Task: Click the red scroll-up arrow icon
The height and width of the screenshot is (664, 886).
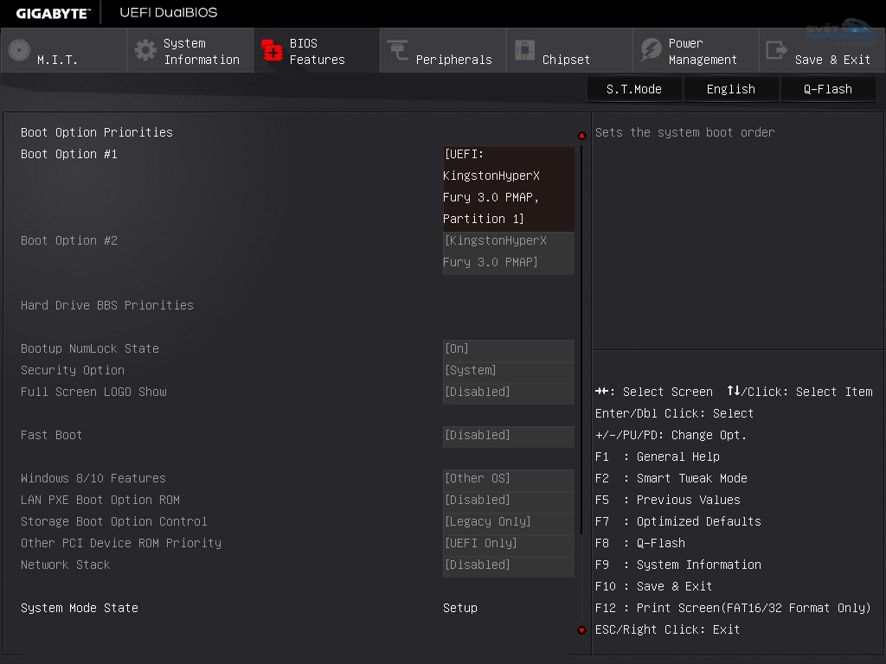Action: [581, 136]
